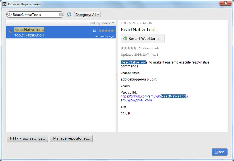Screen dimensions: 234x161
Task: Open search history via magnifier icon
Action: 9,14
